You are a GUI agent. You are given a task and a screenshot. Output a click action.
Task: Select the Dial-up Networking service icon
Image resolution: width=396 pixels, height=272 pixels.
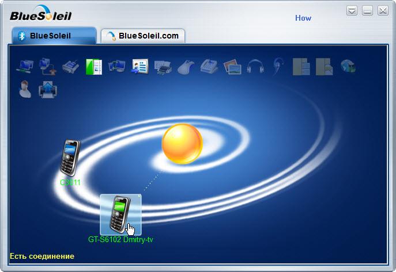click(x=47, y=67)
